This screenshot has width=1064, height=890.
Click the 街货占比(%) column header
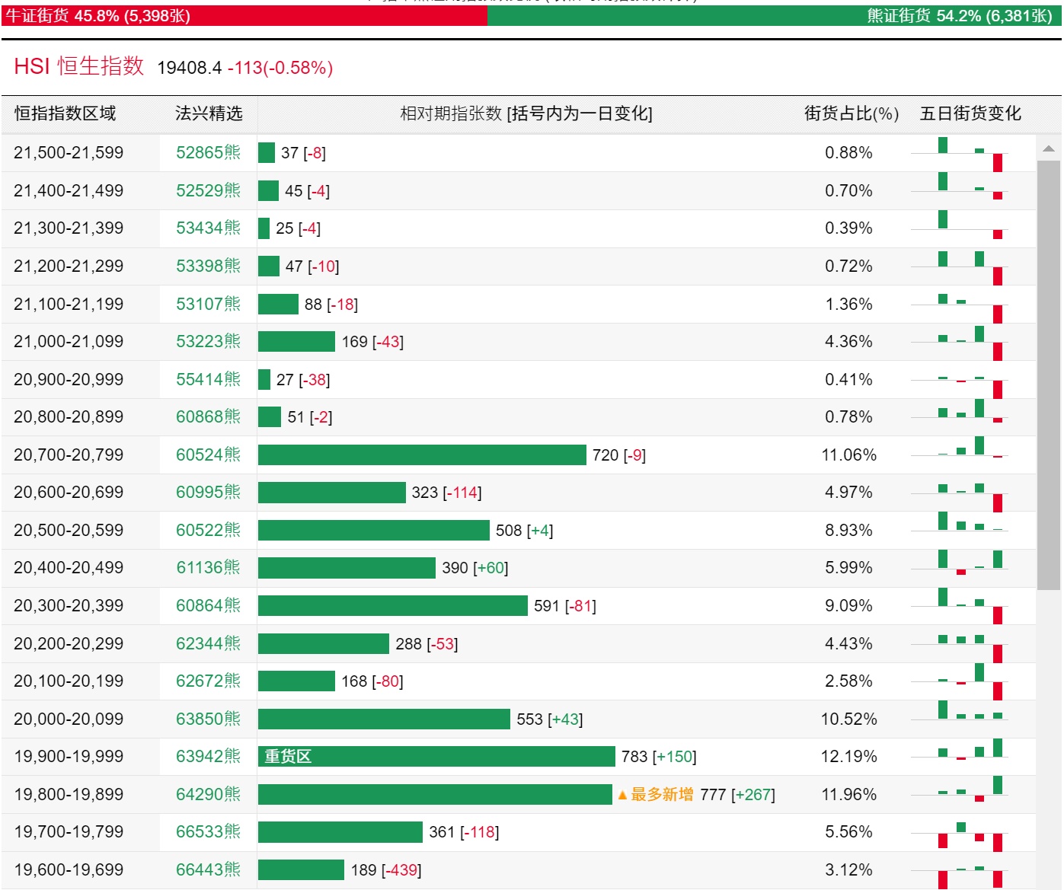852,114
